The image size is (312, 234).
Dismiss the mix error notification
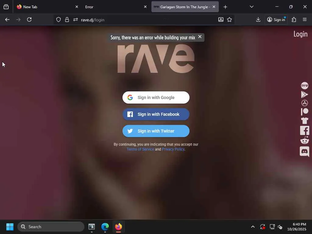tap(200, 37)
